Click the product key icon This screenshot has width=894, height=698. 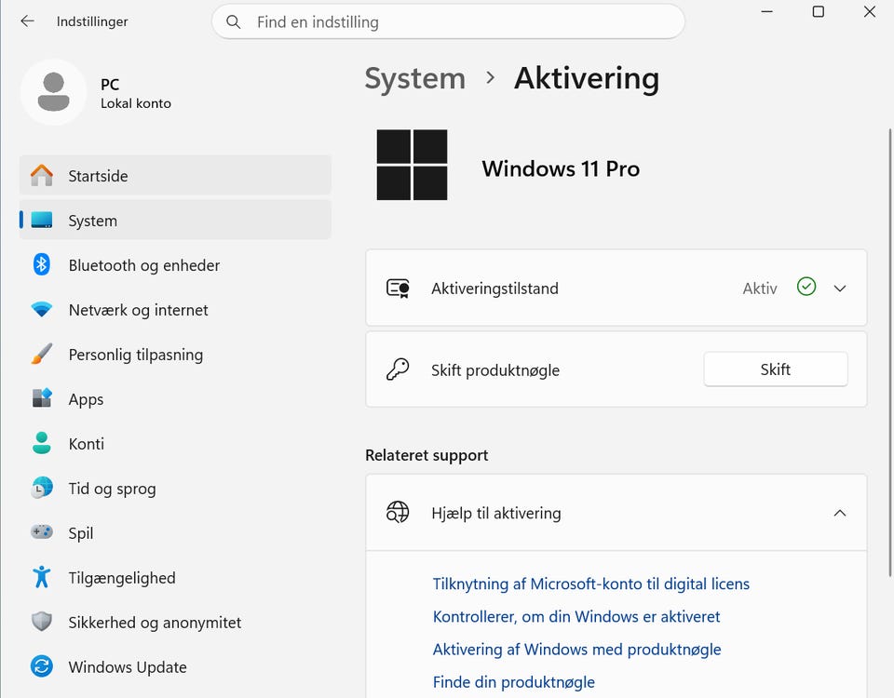point(398,369)
